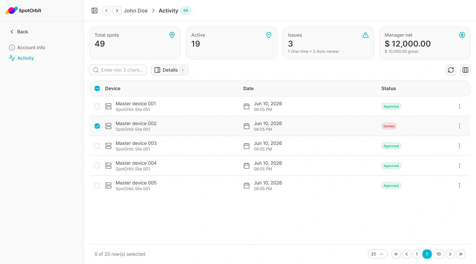Open row actions for Master device 003

[x=459, y=146]
